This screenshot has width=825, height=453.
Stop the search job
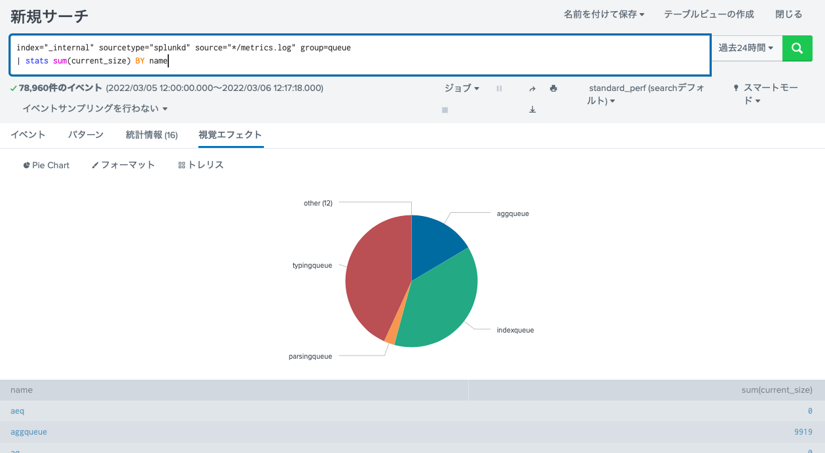click(x=445, y=110)
